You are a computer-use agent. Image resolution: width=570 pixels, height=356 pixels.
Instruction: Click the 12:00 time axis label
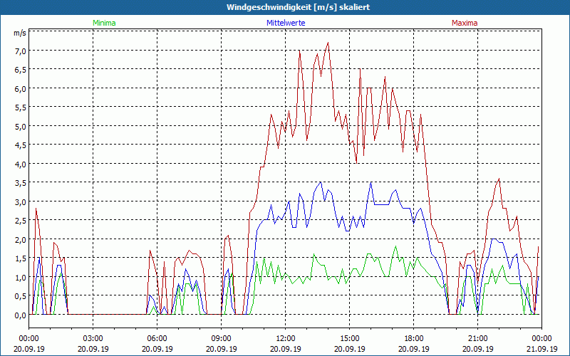tap(286, 339)
